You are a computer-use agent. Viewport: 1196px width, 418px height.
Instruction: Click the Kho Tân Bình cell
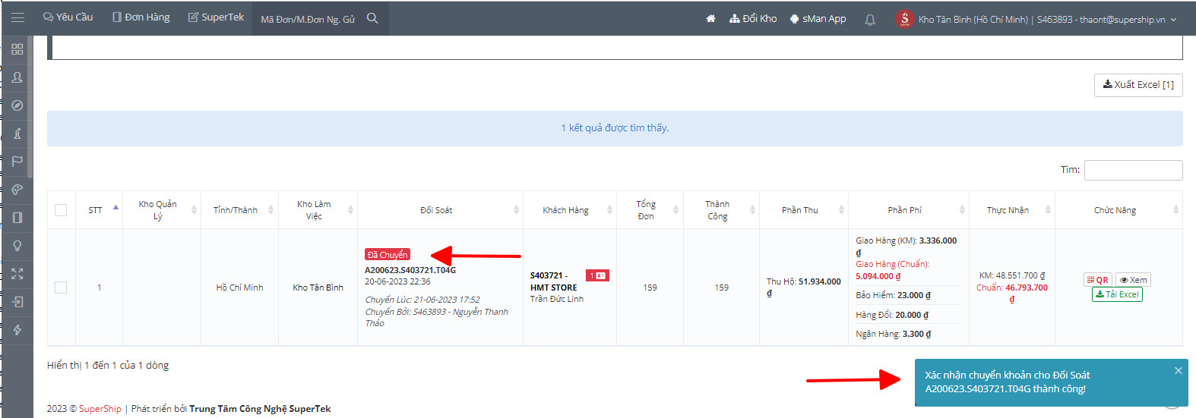[x=318, y=288]
